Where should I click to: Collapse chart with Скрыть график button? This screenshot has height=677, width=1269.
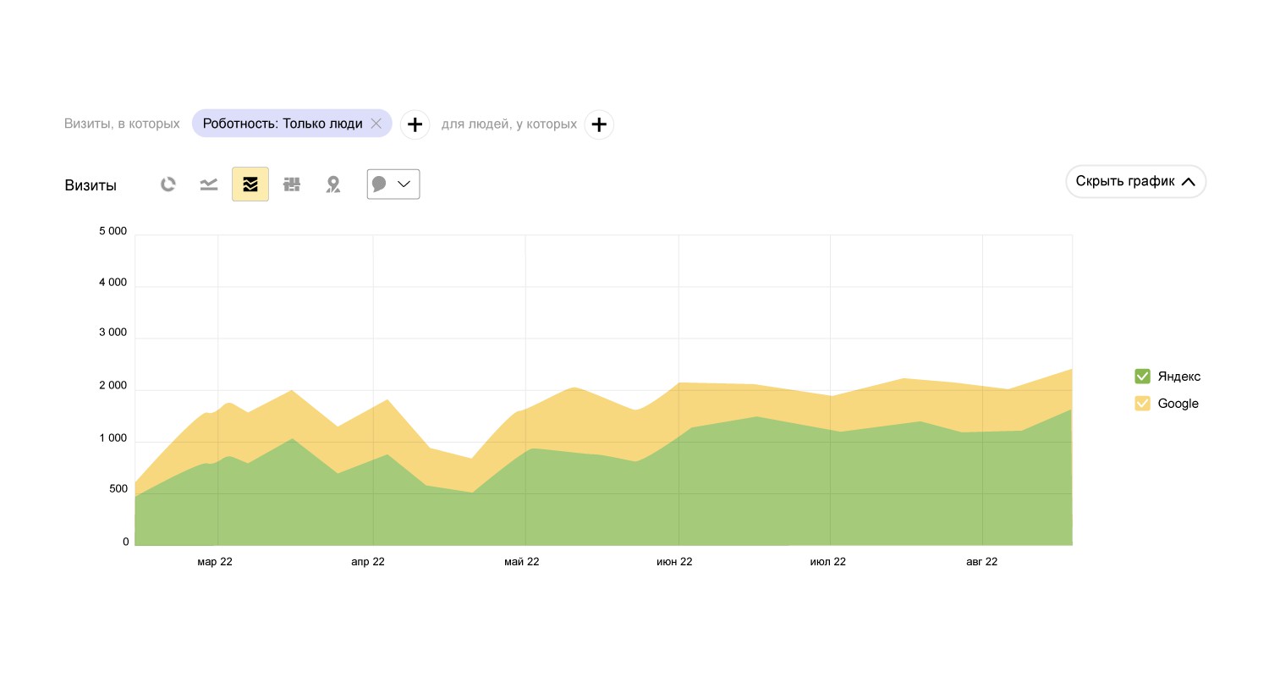pyautogui.click(x=1135, y=181)
